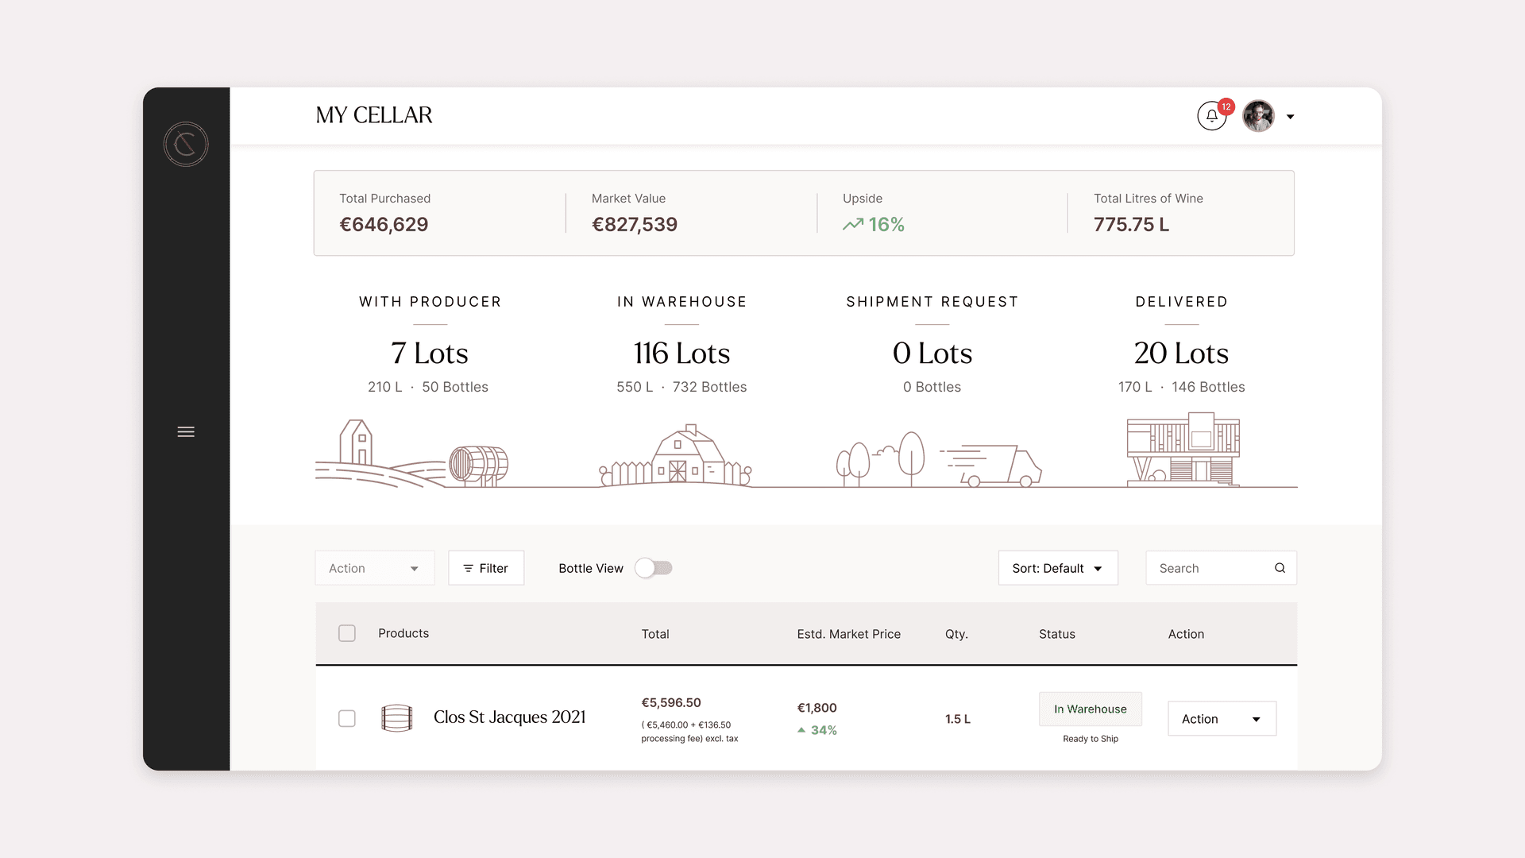This screenshot has height=858, width=1525.
Task: Click the Status column header
Action: 1057,634
